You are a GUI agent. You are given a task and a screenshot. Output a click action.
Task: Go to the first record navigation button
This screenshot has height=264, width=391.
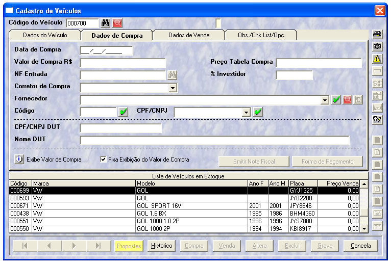(x=25, y=246)
